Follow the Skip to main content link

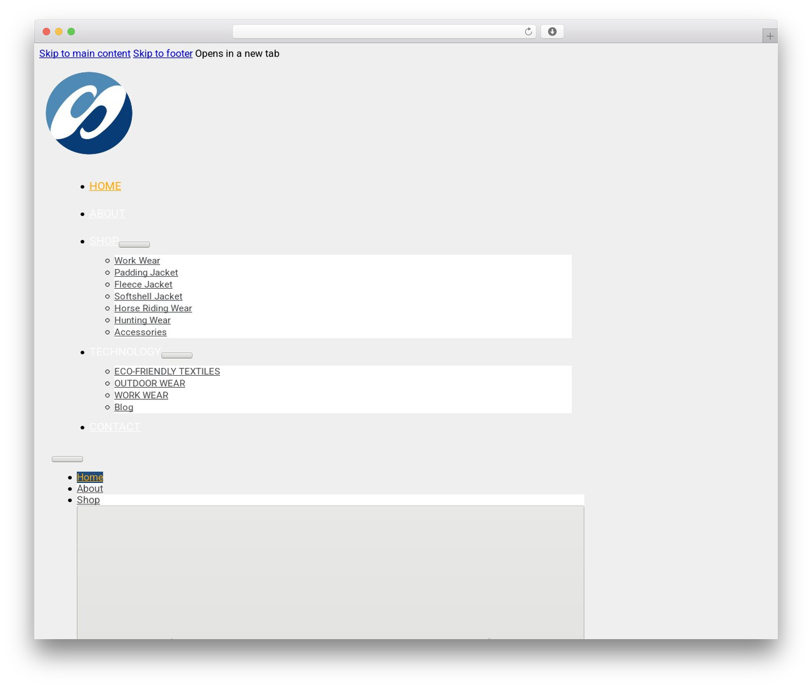[85, 53]
